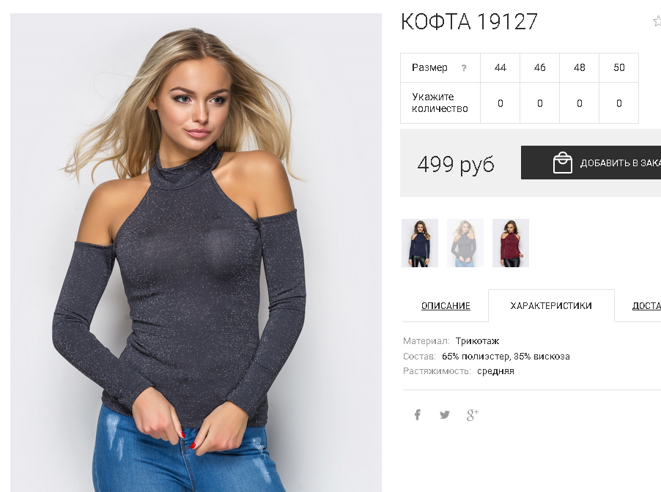The width and height of the screenshot is (661, 492).
Task: Click the Добавить в заказ button
Action: coord(591,163)
